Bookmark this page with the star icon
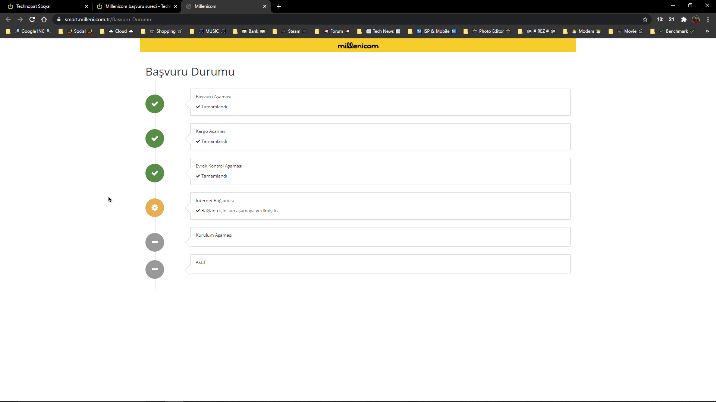The height and width of the screenshot is (402, 716). (645, 19)
